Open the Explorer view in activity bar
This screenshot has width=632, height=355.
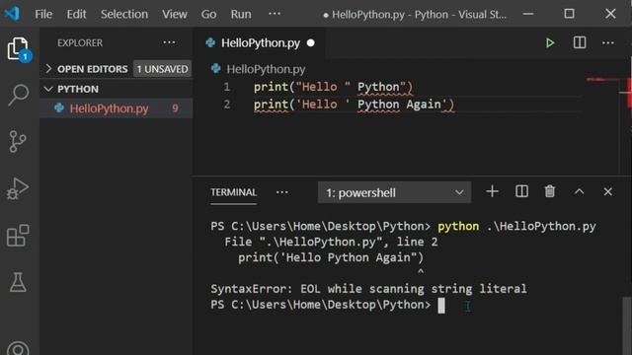point(18,48)
